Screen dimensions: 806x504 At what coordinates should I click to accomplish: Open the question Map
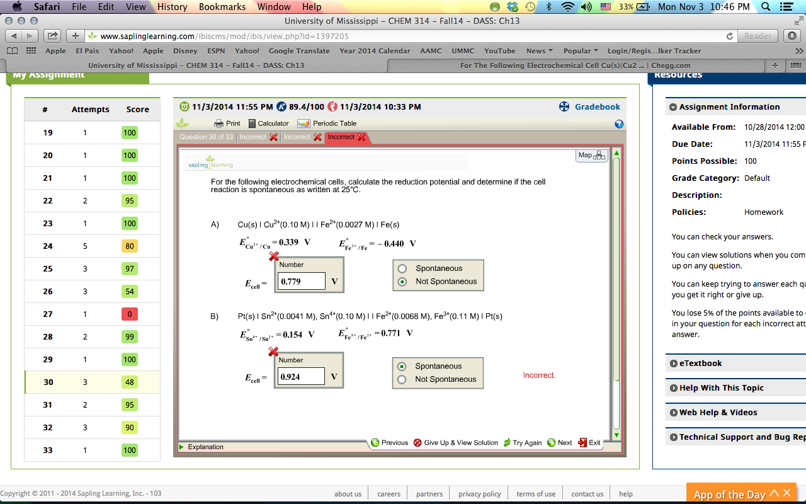pos(591,155)
